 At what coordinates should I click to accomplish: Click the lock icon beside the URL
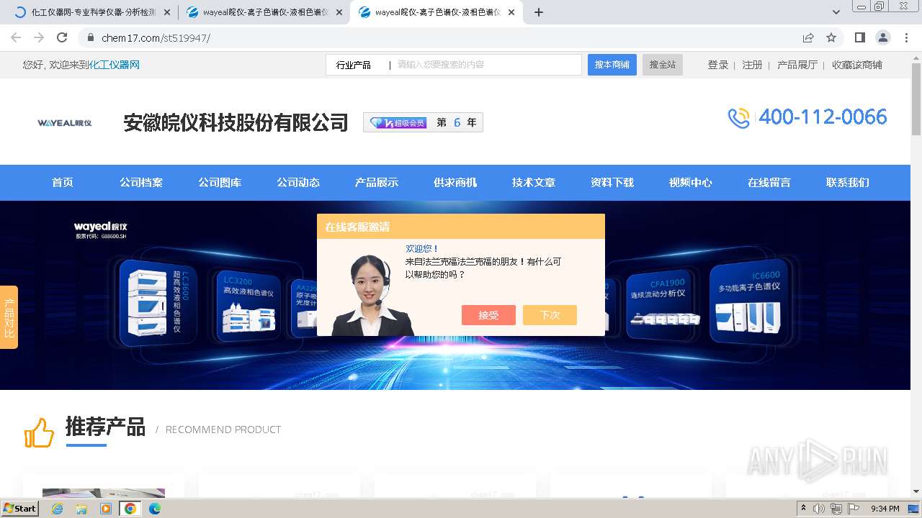tap(91, 37)
